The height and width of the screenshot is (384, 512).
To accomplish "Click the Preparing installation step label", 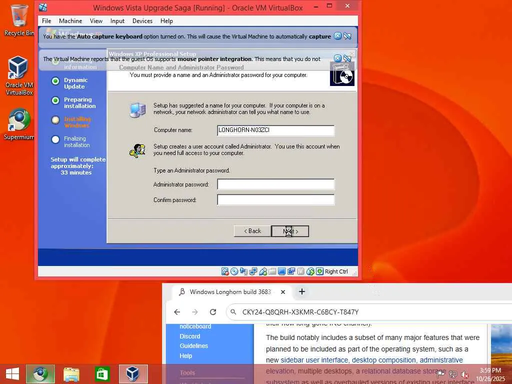I will click(79, 103).
